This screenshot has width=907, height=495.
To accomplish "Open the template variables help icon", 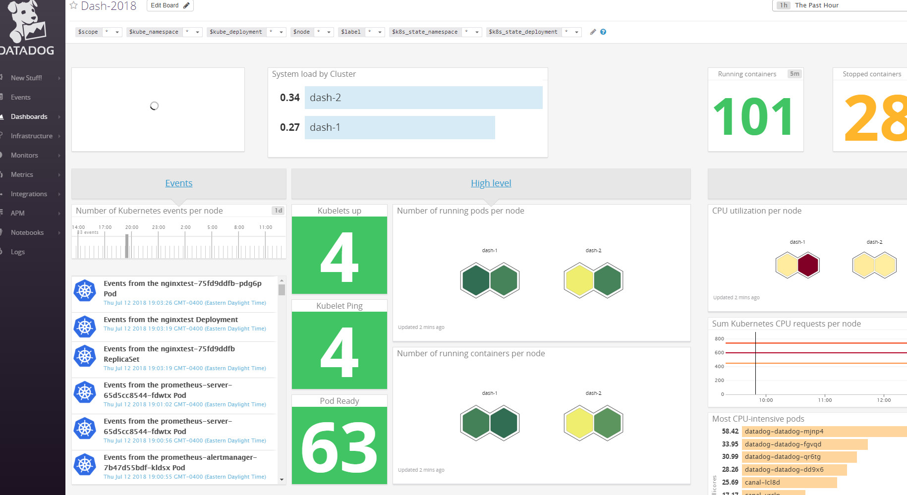I will pos(603,32).
